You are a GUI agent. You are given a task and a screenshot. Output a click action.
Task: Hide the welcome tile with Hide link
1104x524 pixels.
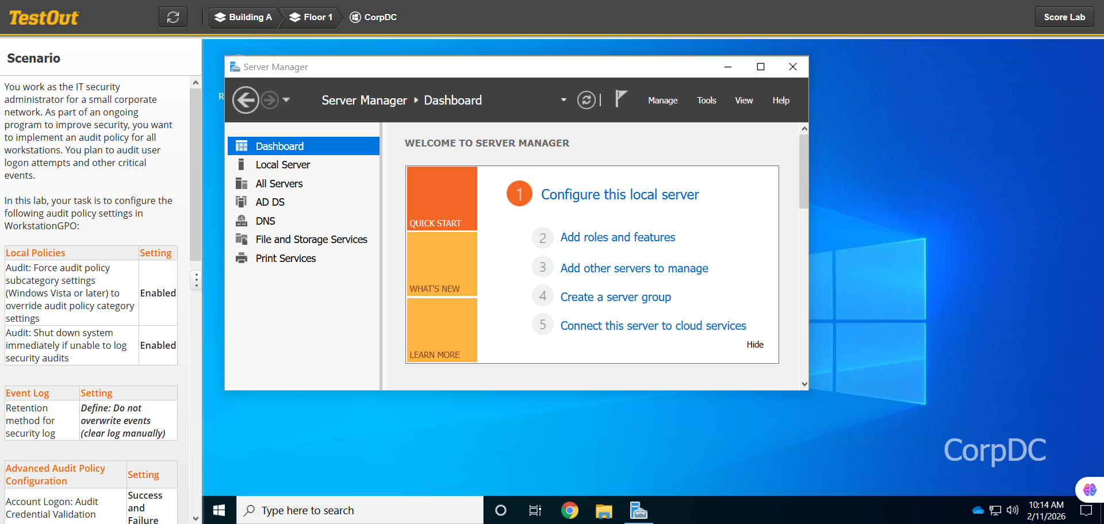754,345
